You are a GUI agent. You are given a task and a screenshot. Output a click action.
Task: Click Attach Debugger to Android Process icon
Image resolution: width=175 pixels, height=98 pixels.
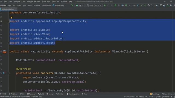coord(126,5)
